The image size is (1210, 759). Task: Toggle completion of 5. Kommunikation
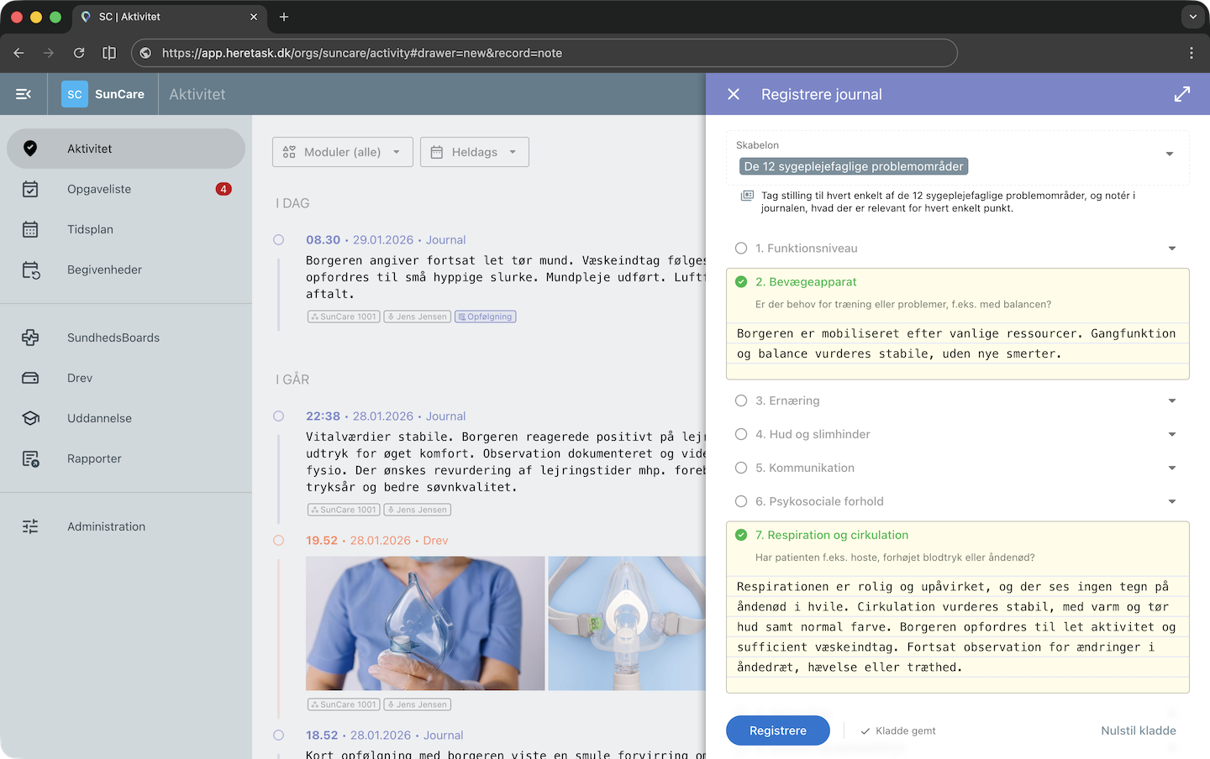[x=740, y=468]
